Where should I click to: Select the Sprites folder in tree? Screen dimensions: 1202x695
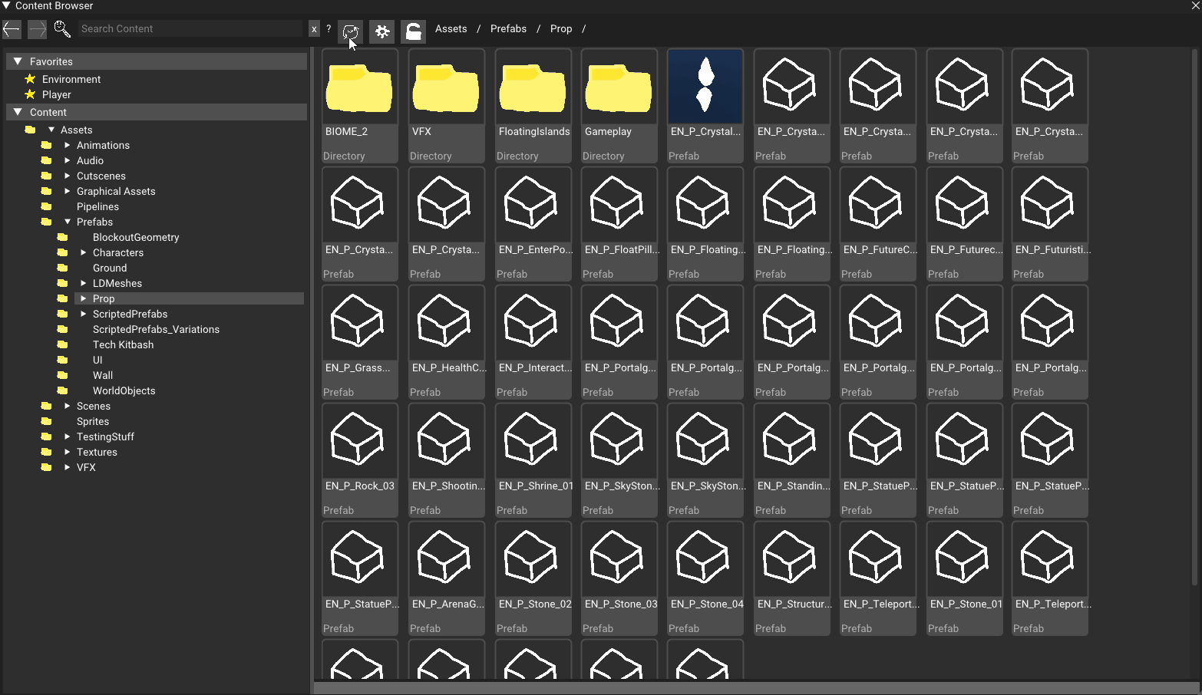point(93,421)
